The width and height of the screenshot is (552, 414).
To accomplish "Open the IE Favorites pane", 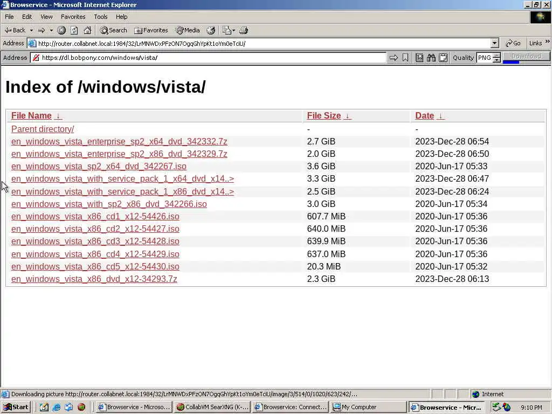I will click(x=151, y=30).
